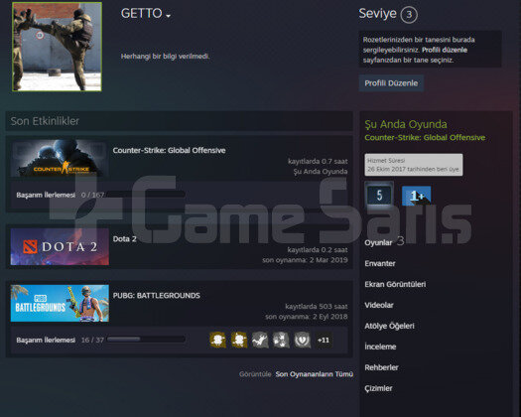Click the Profili Düzenle button
521x417 pixels.
391,83
